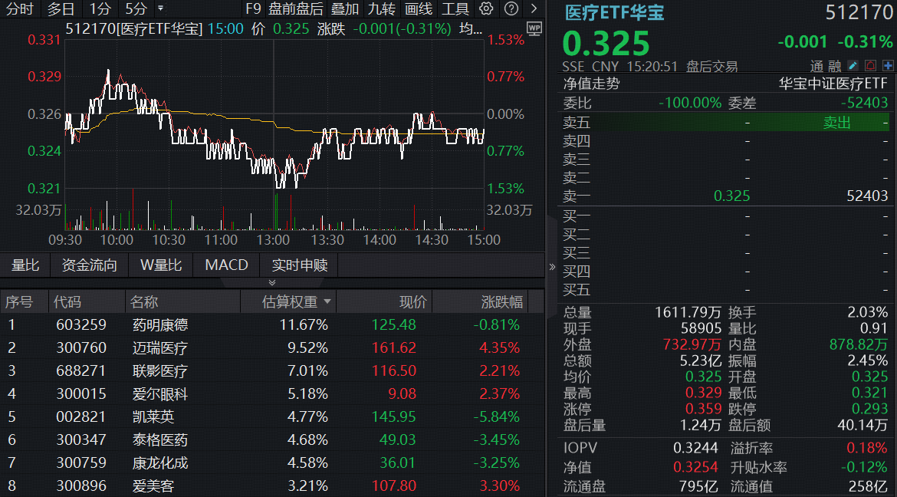
Task: Open chart settings gear icon
Action: (486, 8)
